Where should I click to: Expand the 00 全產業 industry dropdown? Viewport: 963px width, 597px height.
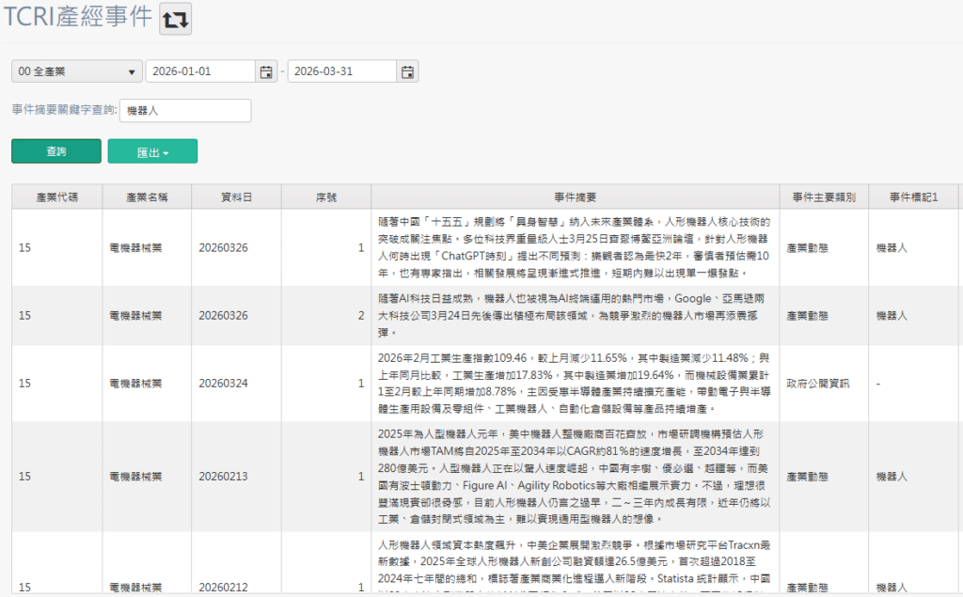click(x=76, y=72)
